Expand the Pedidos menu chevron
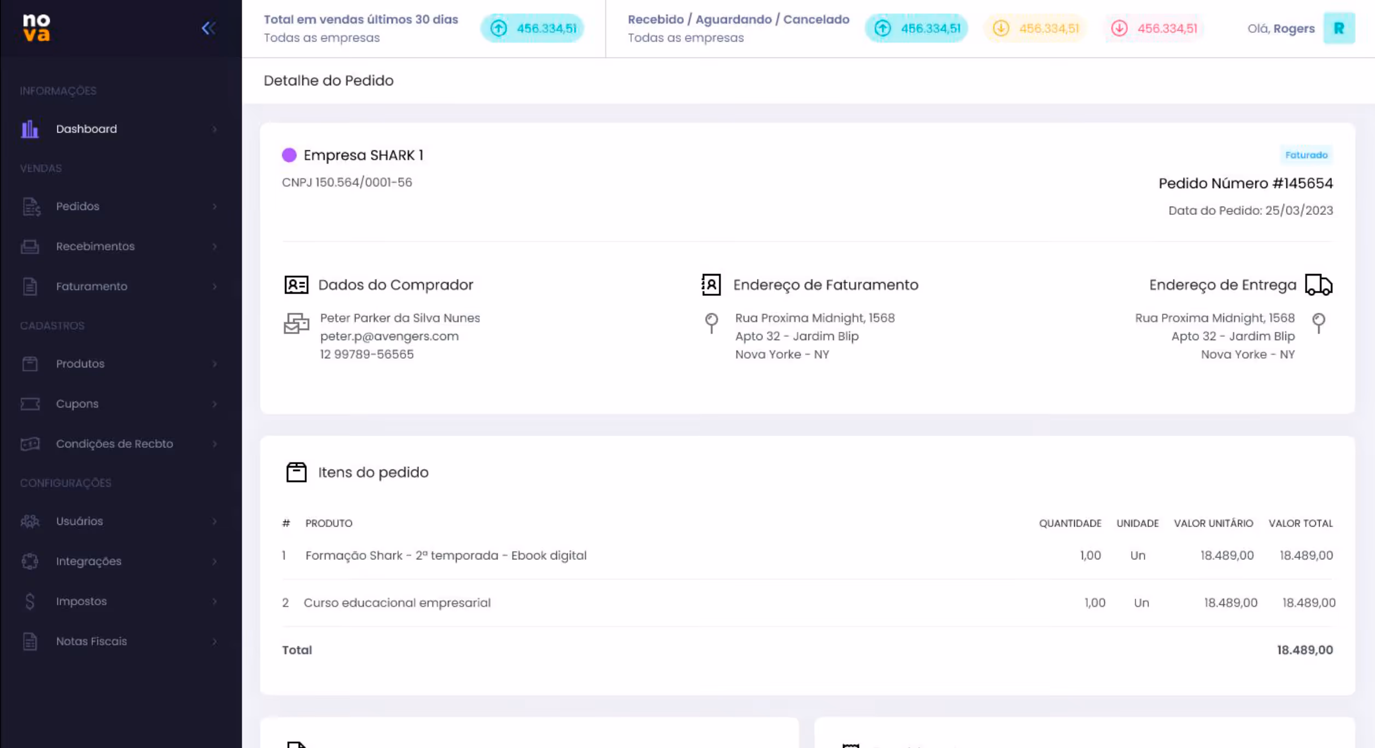The height and width of the screenshot is (748, 1375). tap(214, 207)
